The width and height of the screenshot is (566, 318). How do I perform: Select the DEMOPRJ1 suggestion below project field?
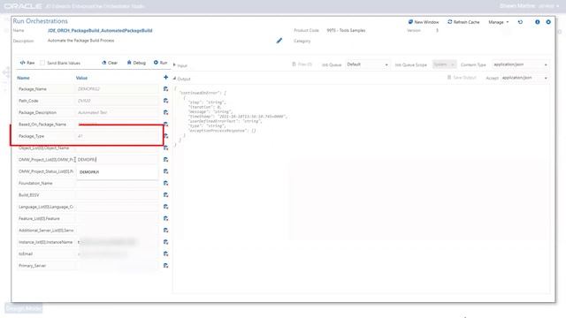coord(118,172)
